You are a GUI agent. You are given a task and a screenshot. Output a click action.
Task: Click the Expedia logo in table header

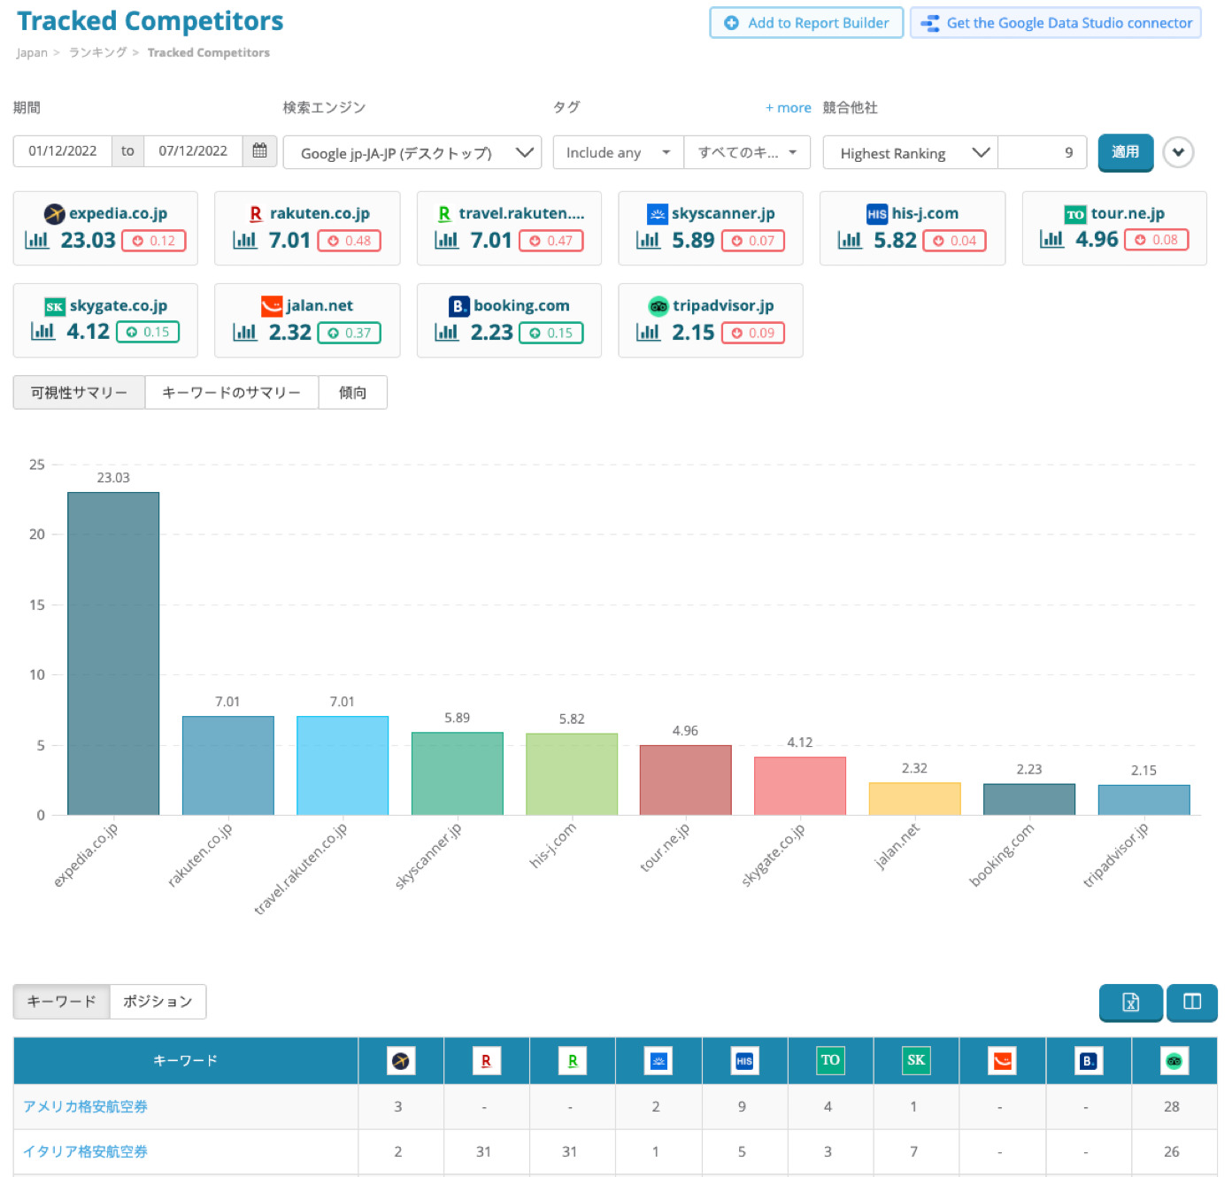(x=401, y=1060)
